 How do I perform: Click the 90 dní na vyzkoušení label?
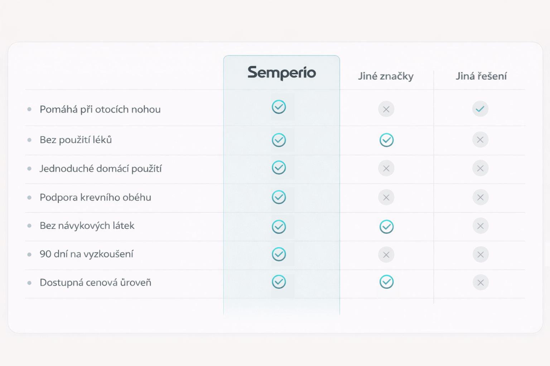click(x=86, y=254)
